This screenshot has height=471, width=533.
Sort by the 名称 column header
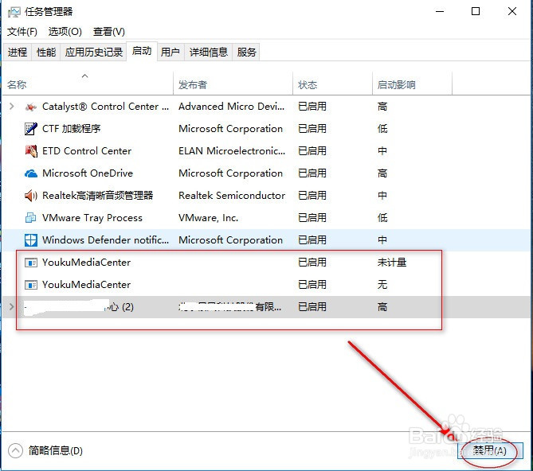coord(88,84)
